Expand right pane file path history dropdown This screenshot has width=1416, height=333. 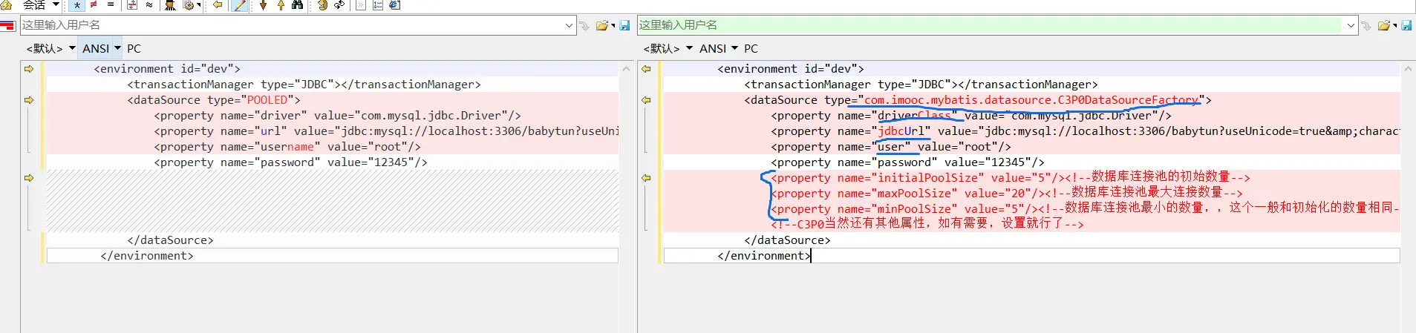[x=1351, y=25]
